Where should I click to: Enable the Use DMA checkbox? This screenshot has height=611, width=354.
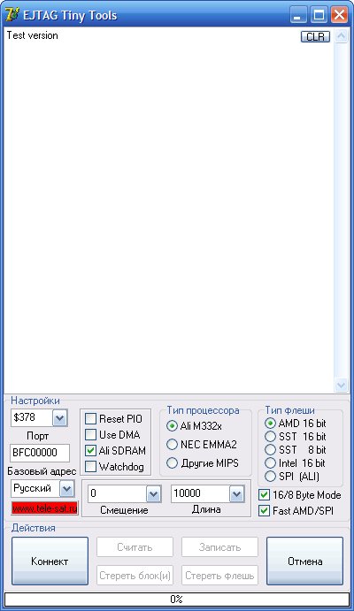tap(90, 434)
